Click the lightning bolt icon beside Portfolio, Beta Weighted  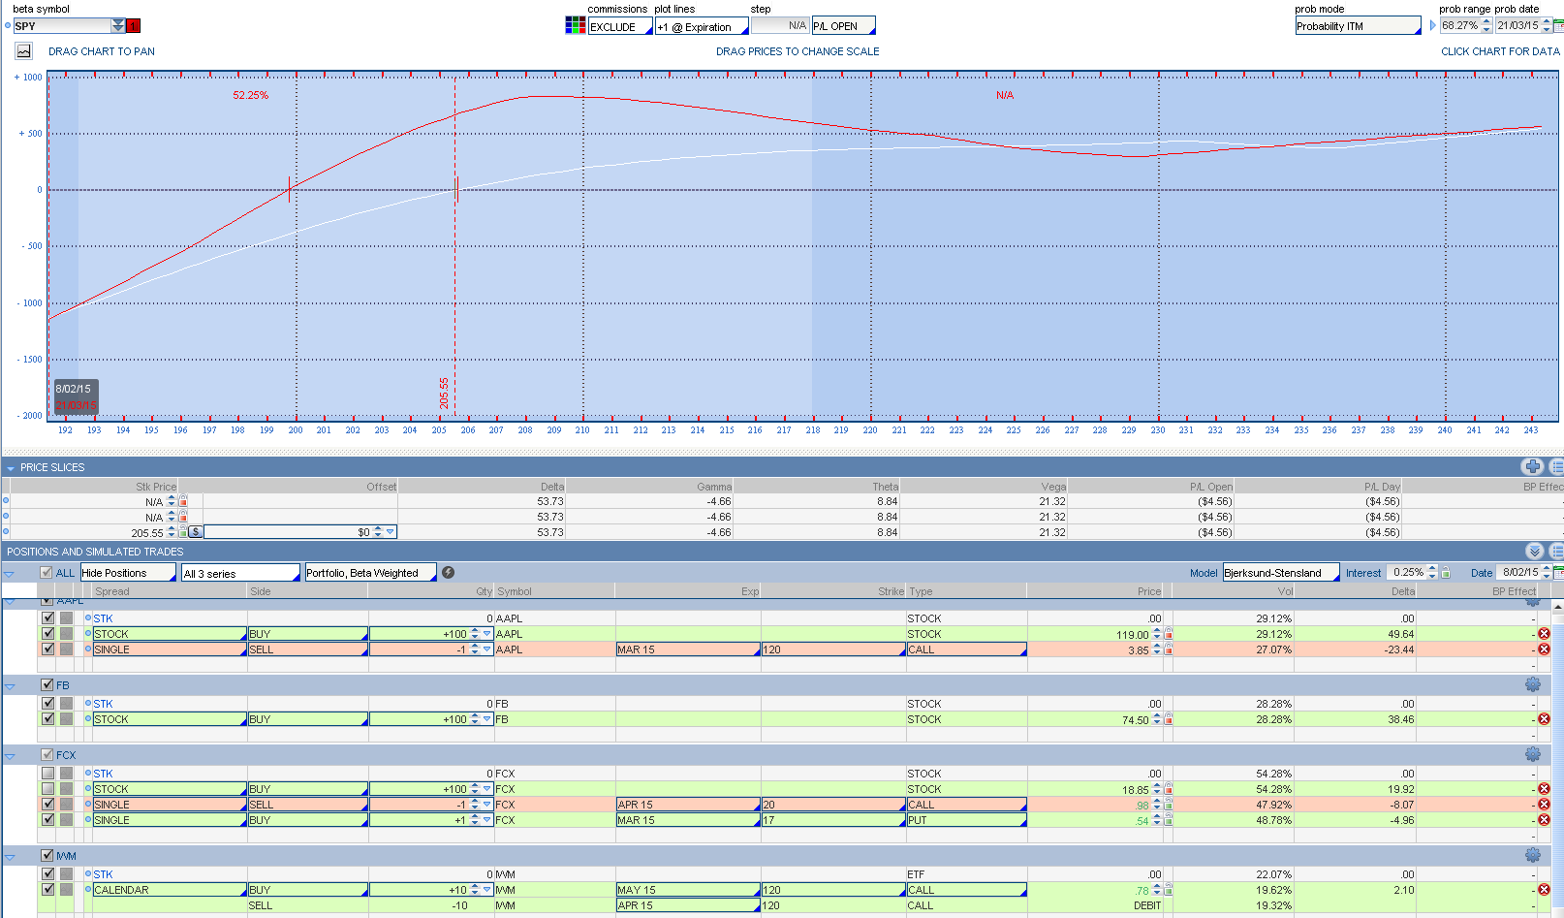point(448,573)
